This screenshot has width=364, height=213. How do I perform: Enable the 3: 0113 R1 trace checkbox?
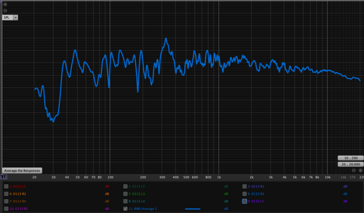point(244,187)
